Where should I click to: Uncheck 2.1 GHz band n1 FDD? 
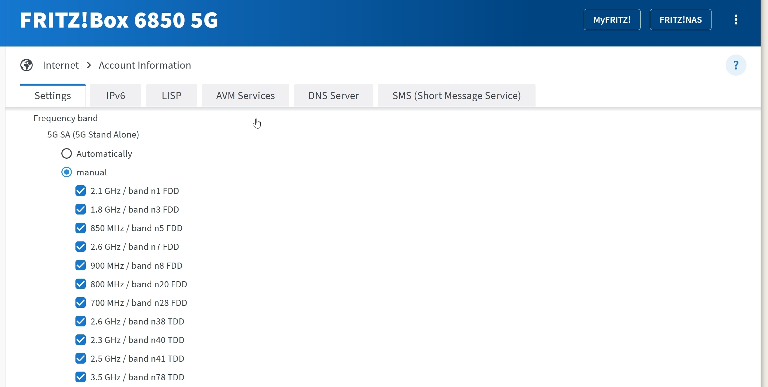pos(81,191)
